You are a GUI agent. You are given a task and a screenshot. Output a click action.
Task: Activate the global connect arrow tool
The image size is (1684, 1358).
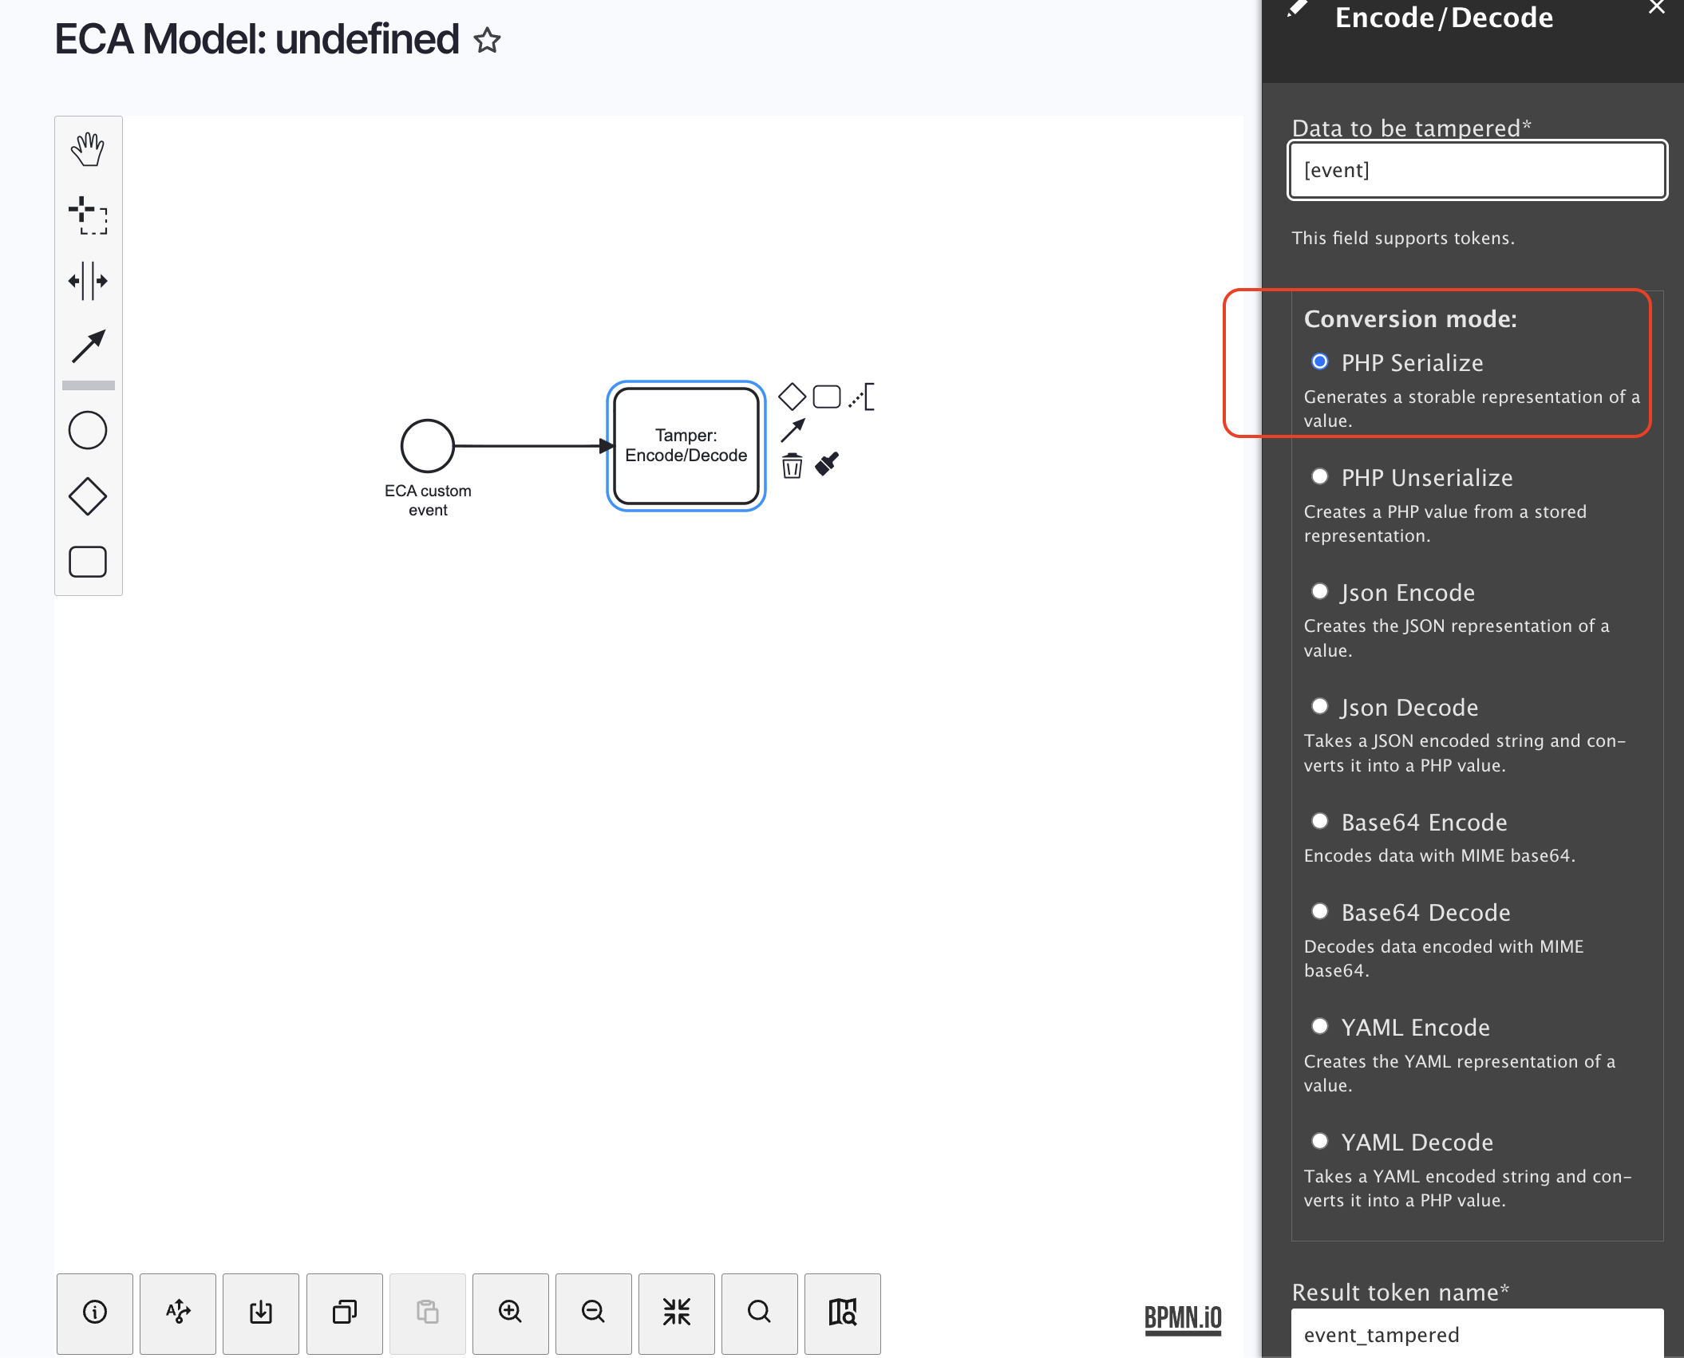[88, 346]
